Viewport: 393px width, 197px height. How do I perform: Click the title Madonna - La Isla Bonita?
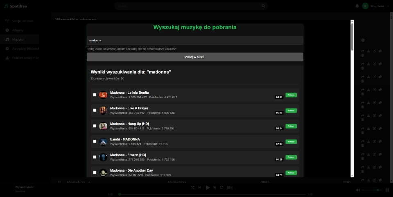point(129,93)
